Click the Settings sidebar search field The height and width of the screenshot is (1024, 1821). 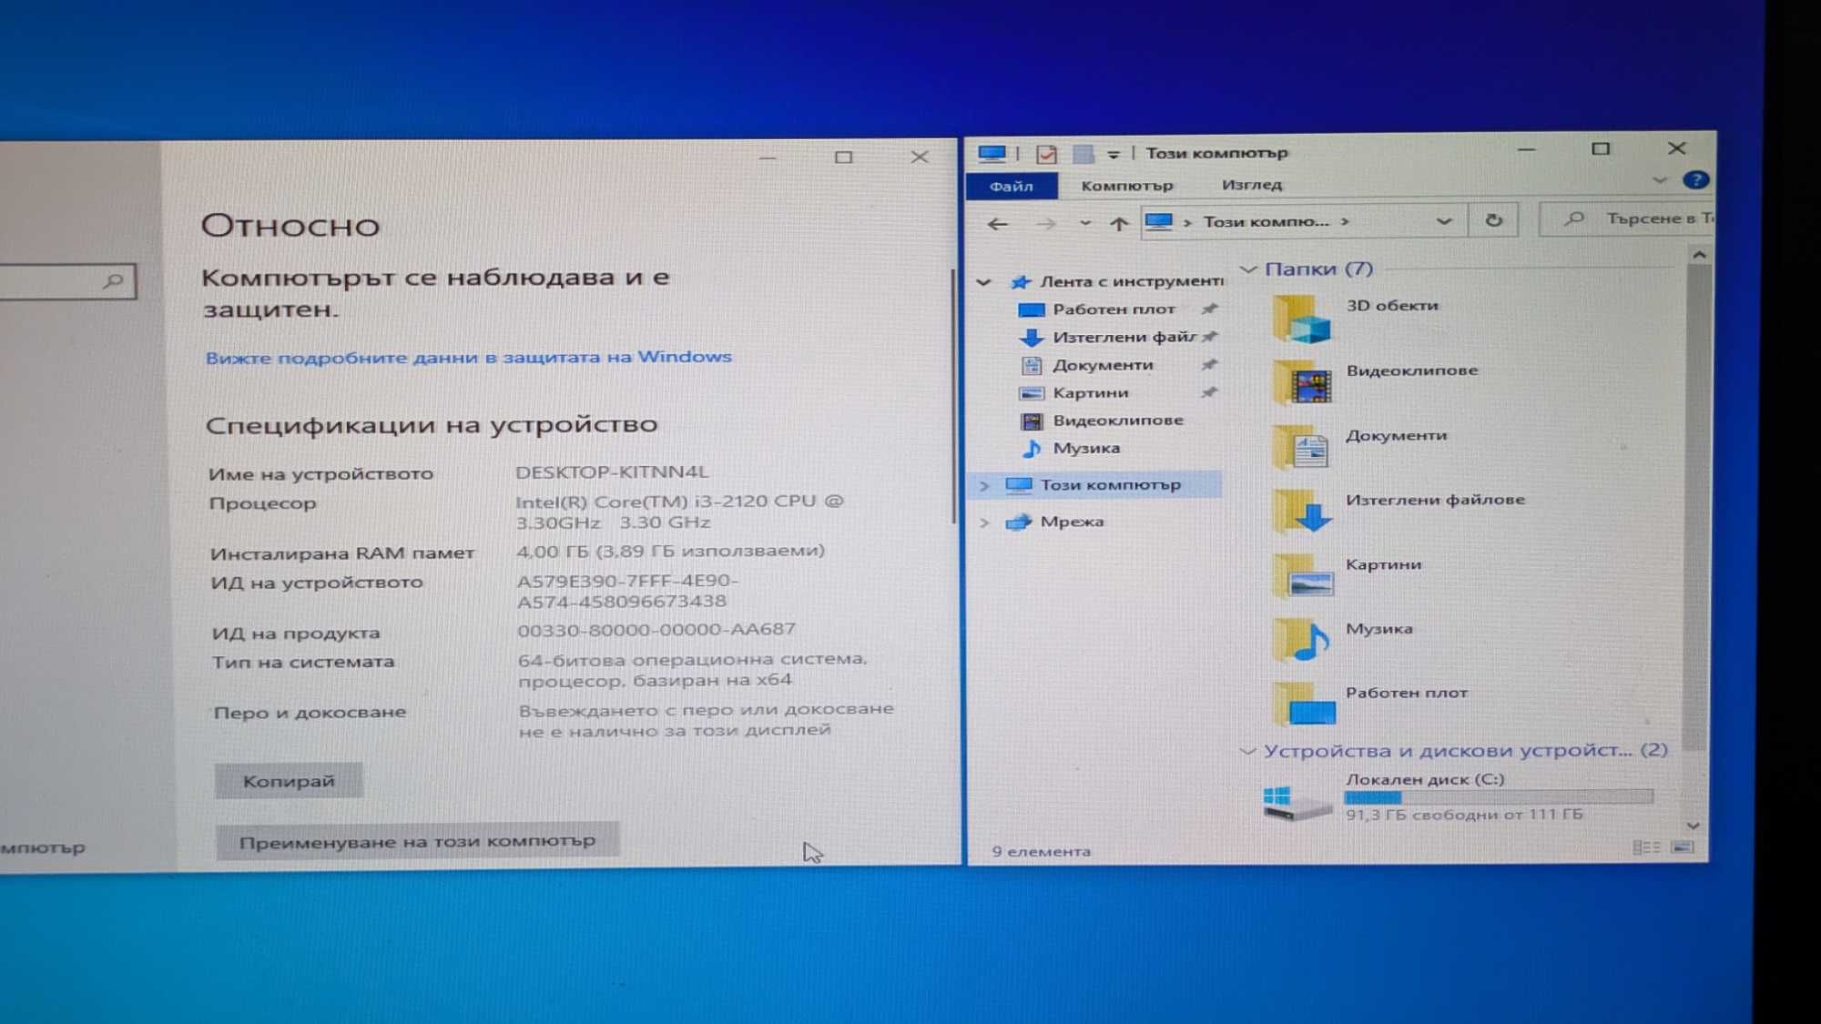(x=67, y=281)
